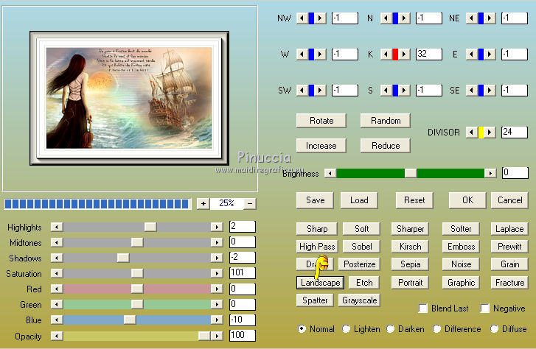Viewport: 536px width, 349px height.
Task: Click the S left arrow stepper
Action: coord(386,90)
